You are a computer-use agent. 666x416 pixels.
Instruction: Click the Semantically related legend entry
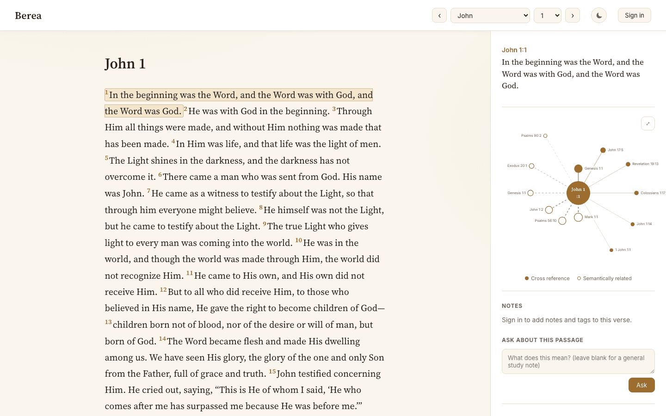tap(604, 278)
